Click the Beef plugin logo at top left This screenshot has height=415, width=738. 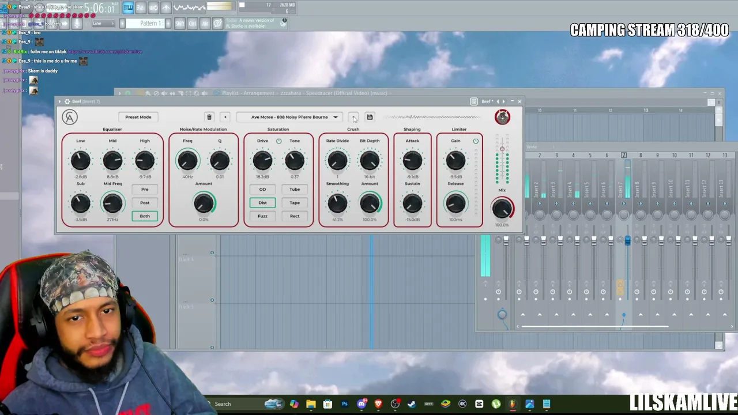(70, 117)
